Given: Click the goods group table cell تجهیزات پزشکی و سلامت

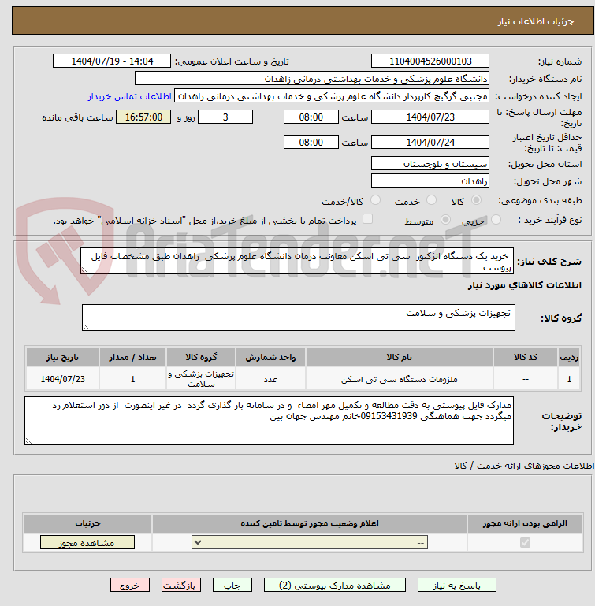Looking at the screenshot, I should coord(201,379).
